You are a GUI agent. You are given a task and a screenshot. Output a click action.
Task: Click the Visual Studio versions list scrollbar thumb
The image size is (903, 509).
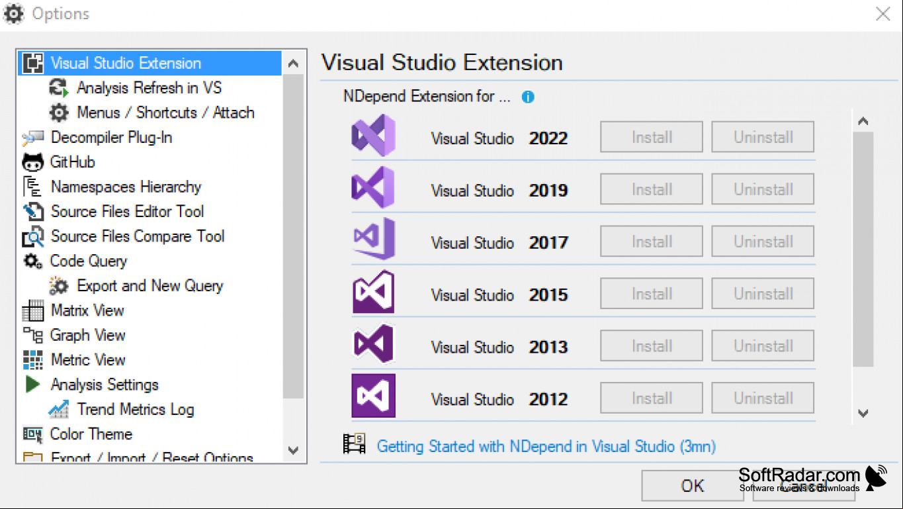[x=863, y=249]
